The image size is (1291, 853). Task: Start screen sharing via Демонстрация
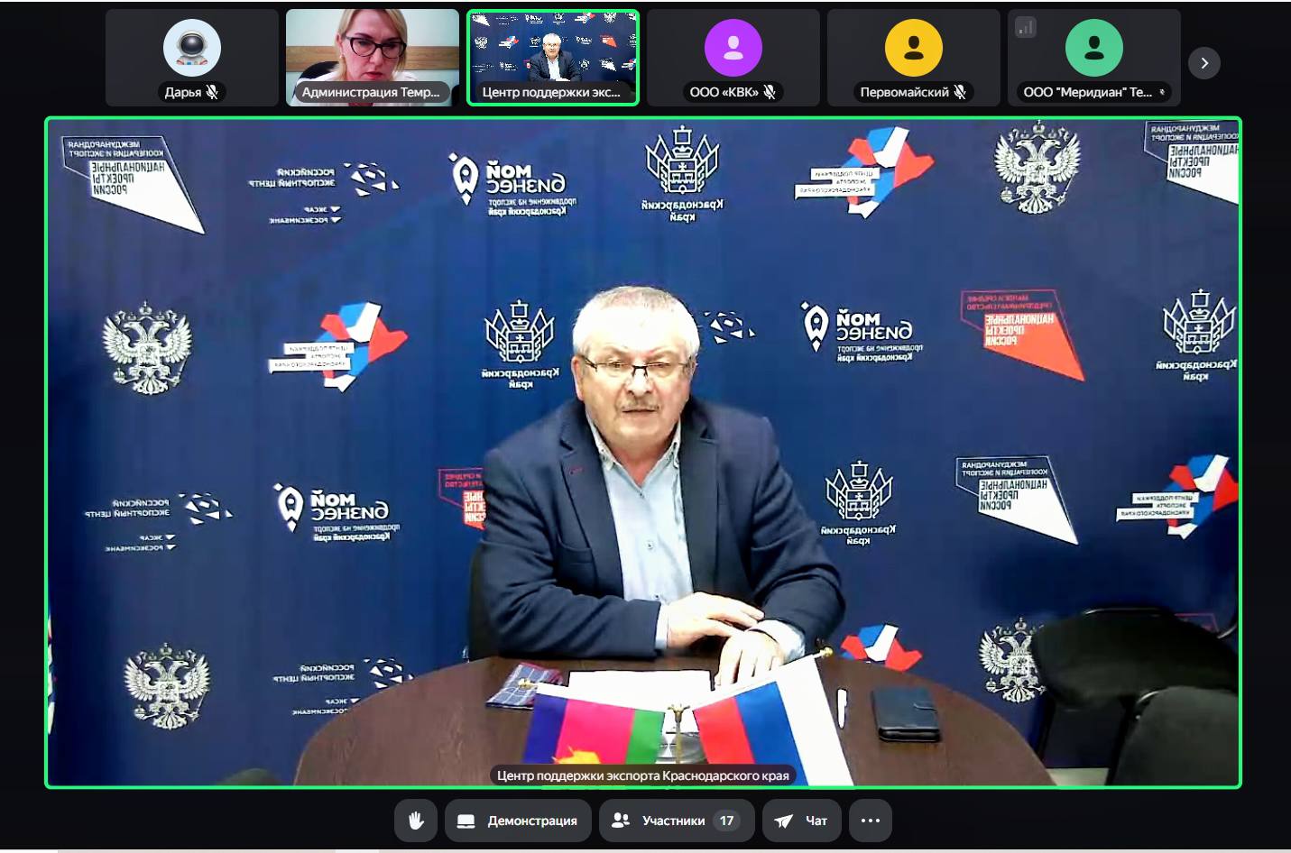(518, 821)
